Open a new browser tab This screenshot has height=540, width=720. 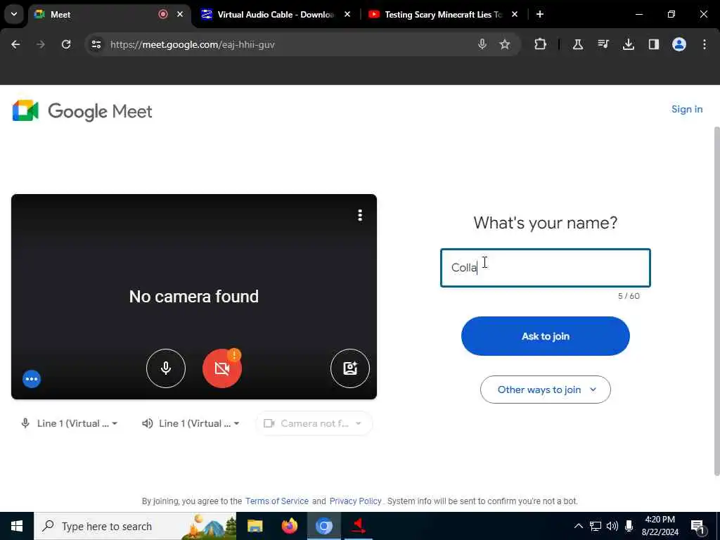click(x=540, y=14)
